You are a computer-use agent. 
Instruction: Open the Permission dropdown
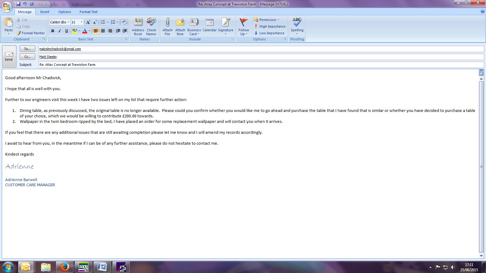266,20
